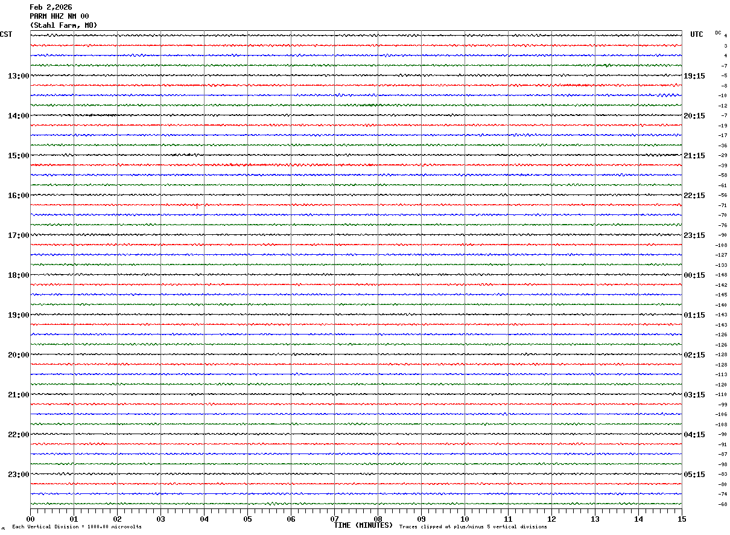This screenshot has width=730, height=535.
Task: Click the 22:15 UTC time label
Action: (x=694, y=196)
